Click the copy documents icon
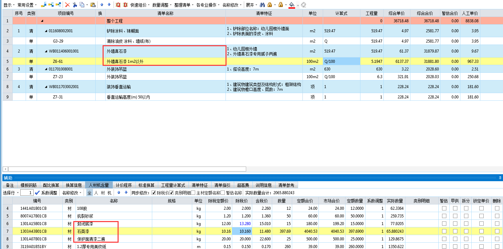Viewport: 503px width, 249px height. coord(82,5)
